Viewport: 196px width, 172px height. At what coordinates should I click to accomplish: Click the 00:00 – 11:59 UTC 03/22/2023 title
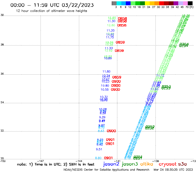pos(52,5)
